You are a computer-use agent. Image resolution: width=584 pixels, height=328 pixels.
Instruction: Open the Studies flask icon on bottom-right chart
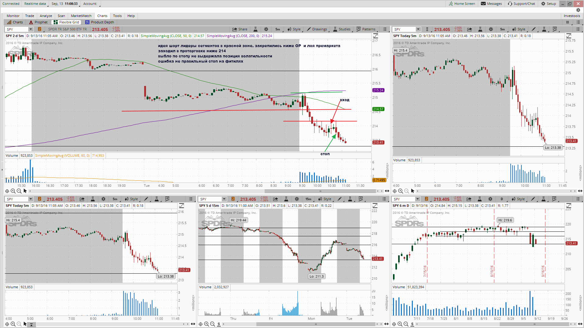(x=544, y=199)
